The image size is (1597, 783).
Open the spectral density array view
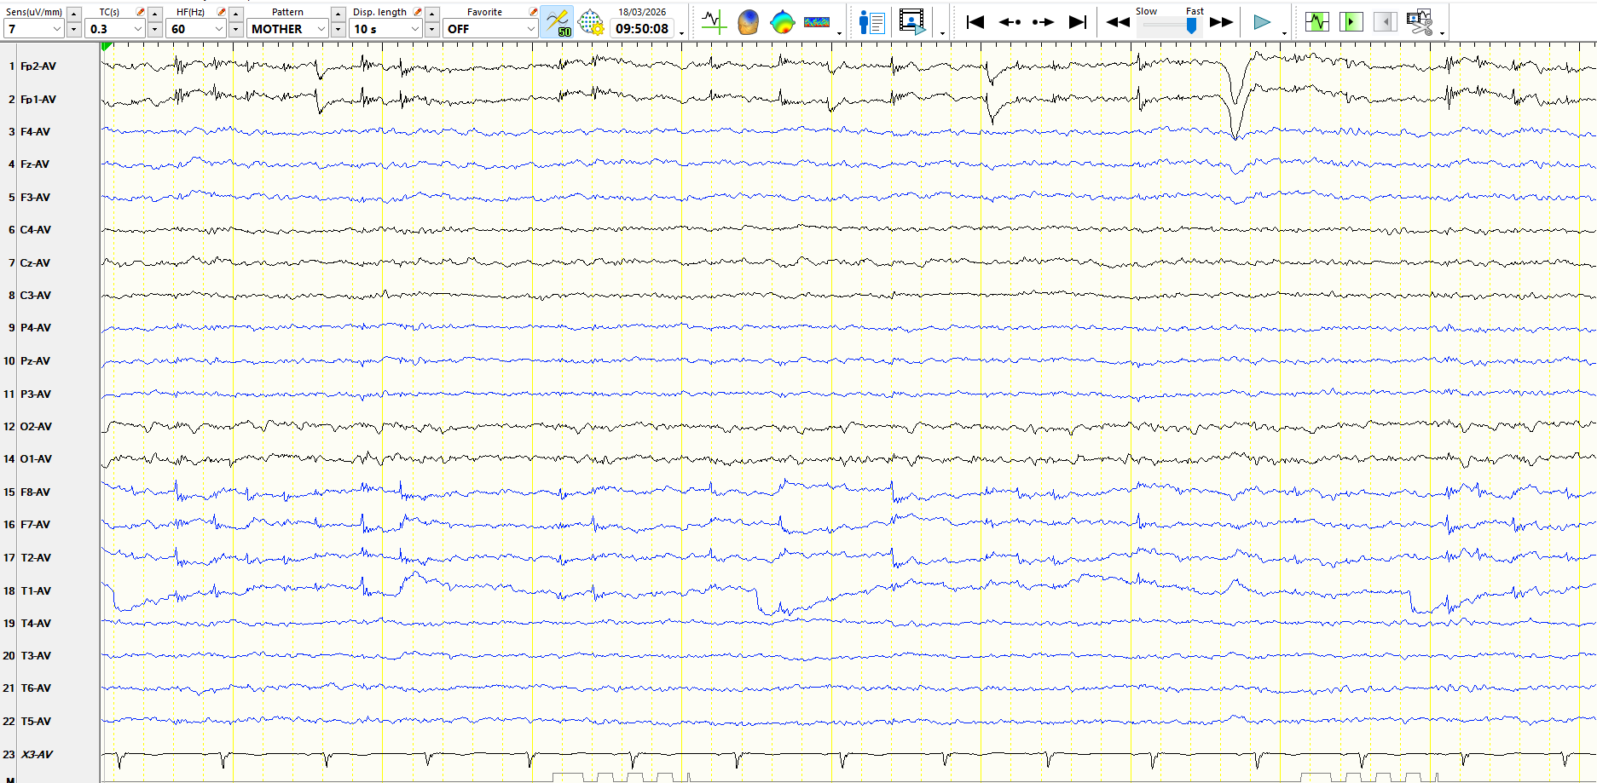[816, 22]
